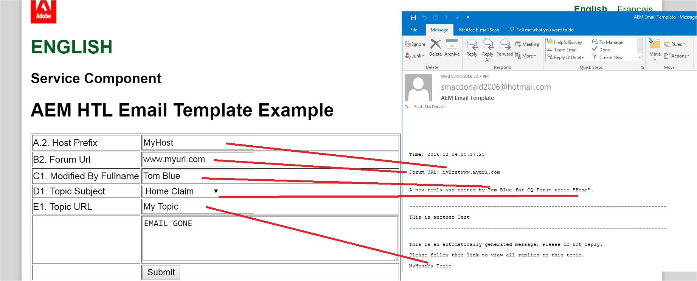The width and height of the screenshot is (697, 281).
Task: Choose HelpfulSurvey quick step
Action: (x=564, y=42)
